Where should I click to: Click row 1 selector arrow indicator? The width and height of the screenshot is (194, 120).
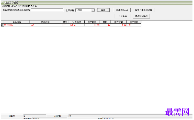pos(3,25)
